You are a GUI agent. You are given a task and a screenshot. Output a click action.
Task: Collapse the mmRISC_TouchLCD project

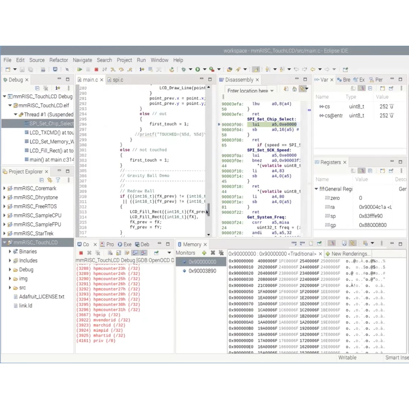point(5,243)
